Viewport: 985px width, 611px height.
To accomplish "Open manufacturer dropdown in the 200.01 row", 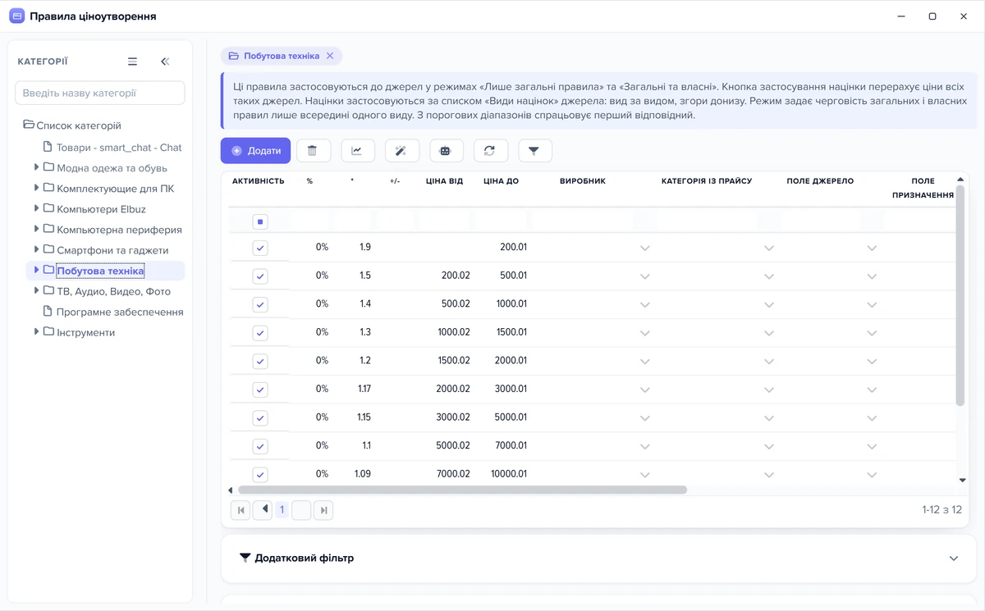I will pyautogui.click(x=645, y=249).
